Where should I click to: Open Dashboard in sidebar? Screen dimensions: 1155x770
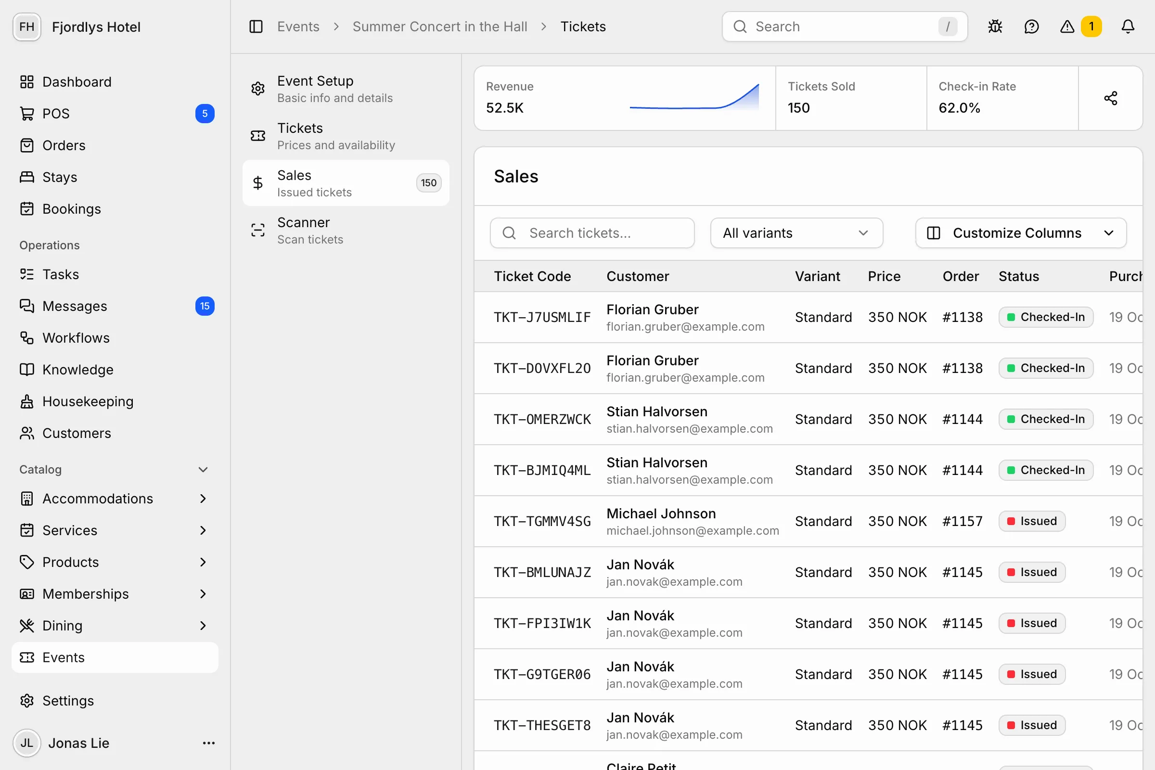(x=115, y=81)
